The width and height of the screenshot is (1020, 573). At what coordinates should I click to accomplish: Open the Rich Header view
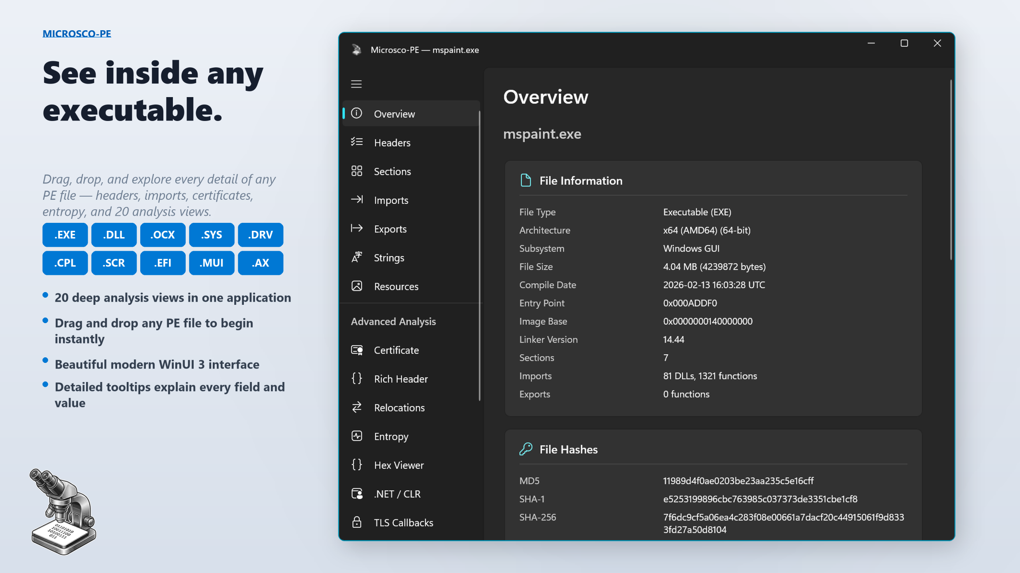coord(400,379)
